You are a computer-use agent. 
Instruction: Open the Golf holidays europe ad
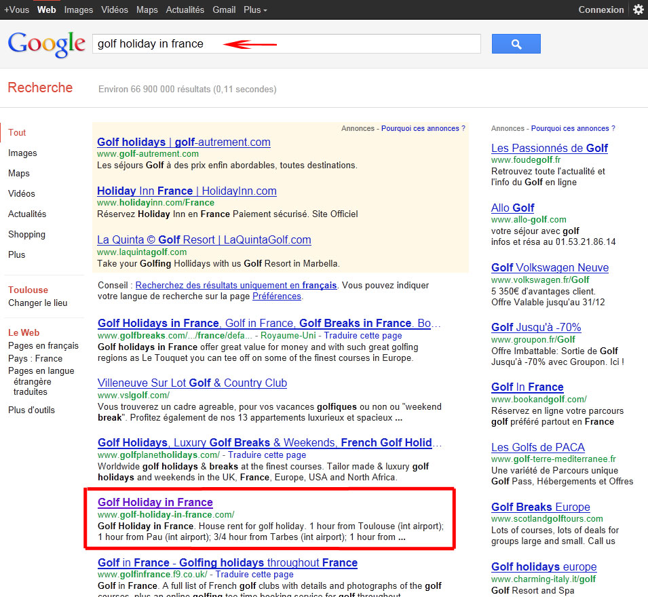544,566
